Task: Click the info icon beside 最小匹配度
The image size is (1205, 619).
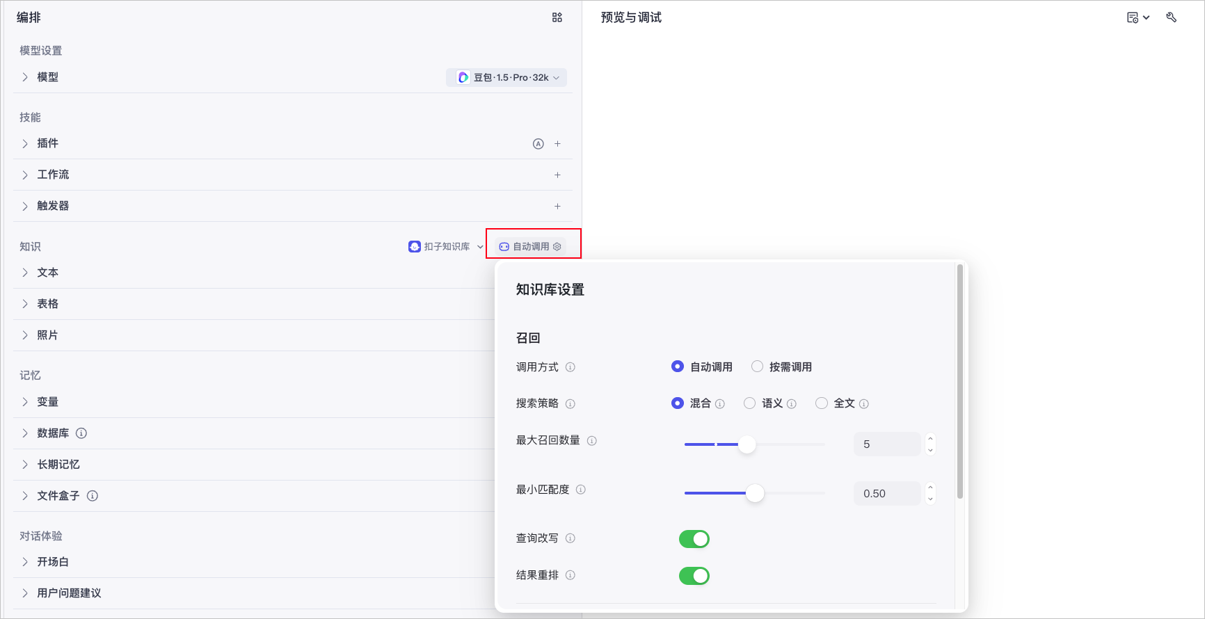Action: 581,490
